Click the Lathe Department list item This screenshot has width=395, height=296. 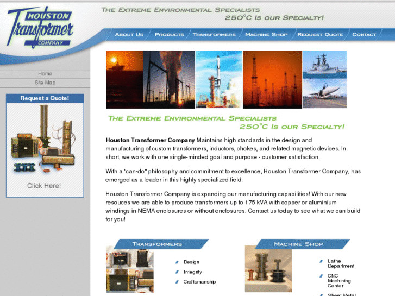341,263
